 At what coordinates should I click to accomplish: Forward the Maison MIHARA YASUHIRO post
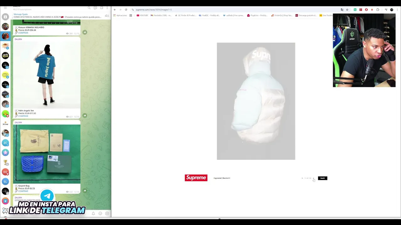85,32
